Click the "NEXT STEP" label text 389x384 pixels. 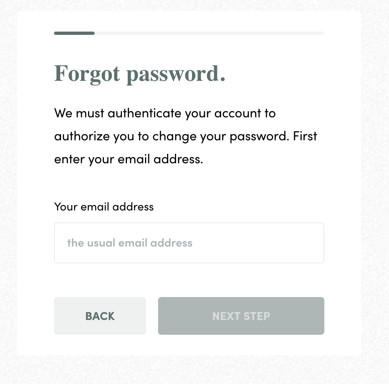coord(241,316)
